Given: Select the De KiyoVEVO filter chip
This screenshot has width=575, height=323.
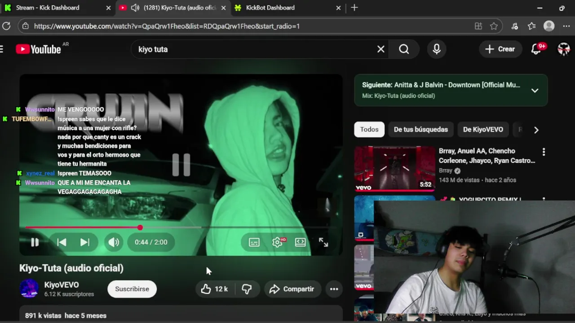Looking at the screenshot, I should 483,129.
